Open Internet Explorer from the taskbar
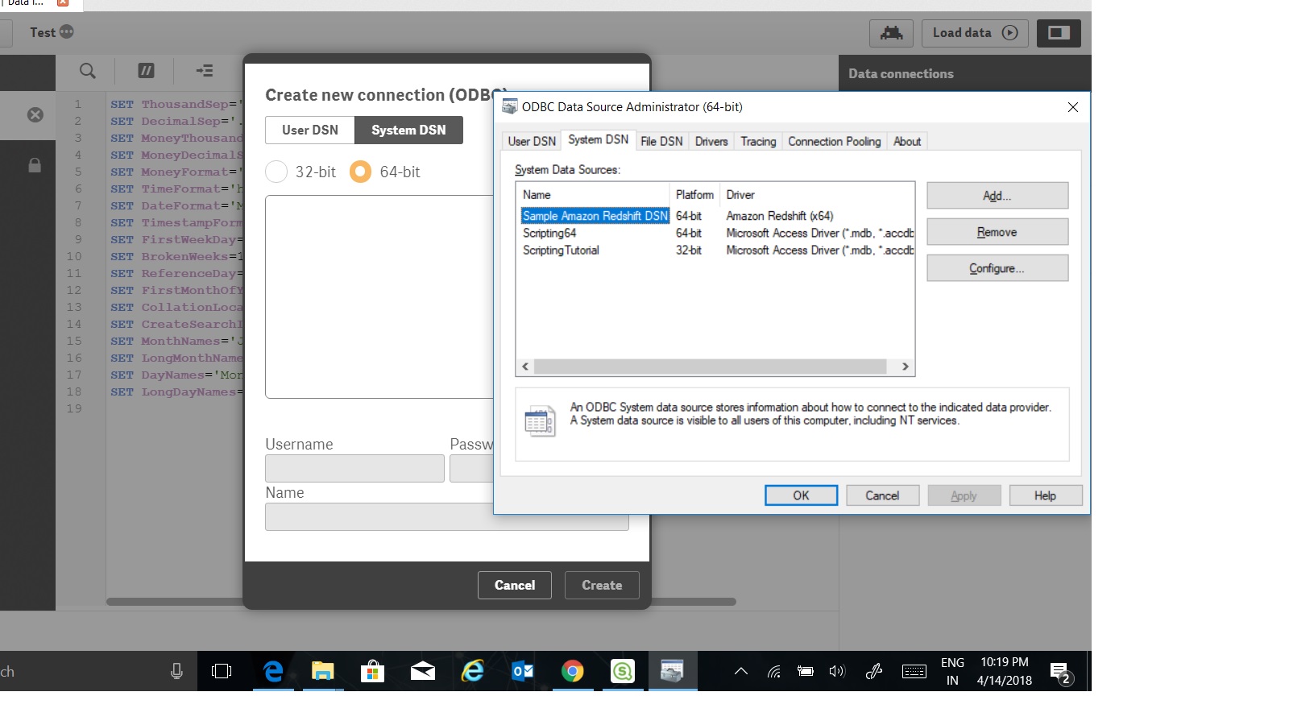The height and width of the screenshot is (725, 1289). click(472, 671)
